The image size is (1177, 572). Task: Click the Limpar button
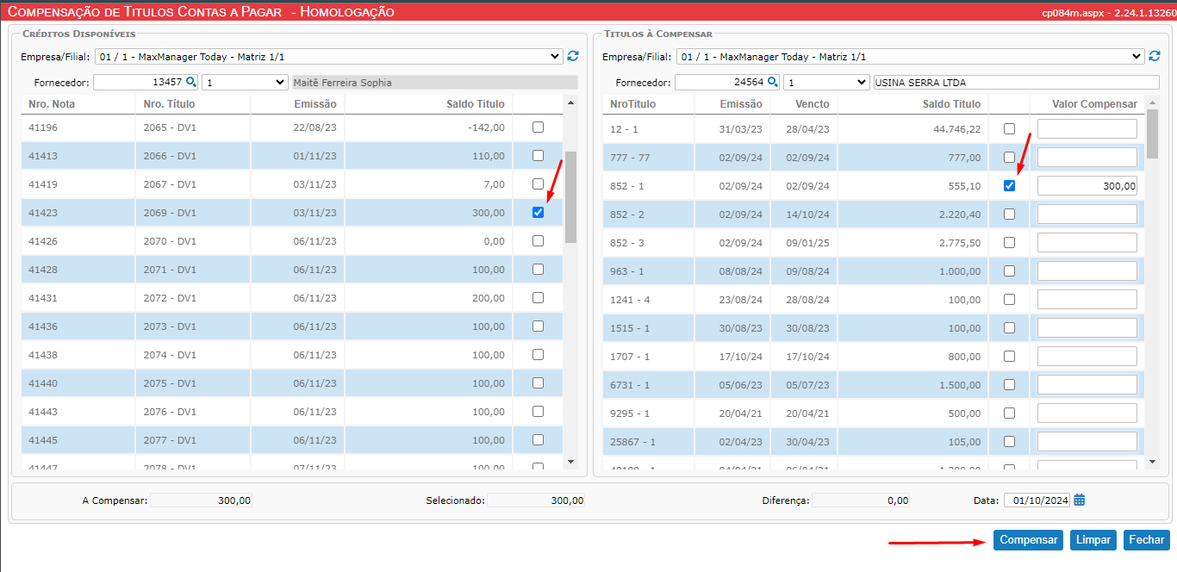(x=1093, y=540)
